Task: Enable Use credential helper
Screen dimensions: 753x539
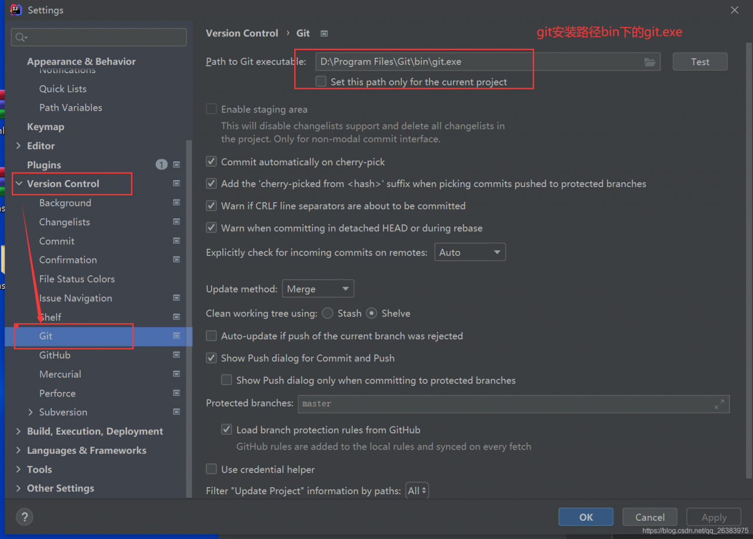Action: coord(211,469)
